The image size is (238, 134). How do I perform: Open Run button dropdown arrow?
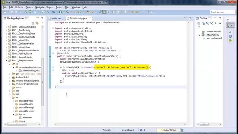point(64,12)
